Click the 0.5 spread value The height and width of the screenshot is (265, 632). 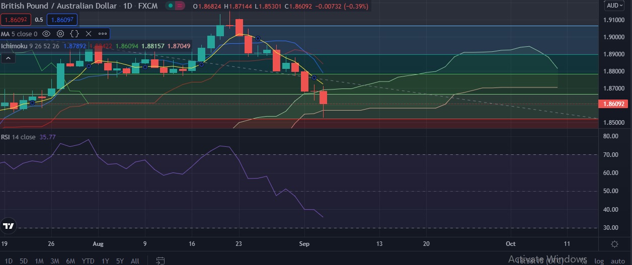(39, 19)
